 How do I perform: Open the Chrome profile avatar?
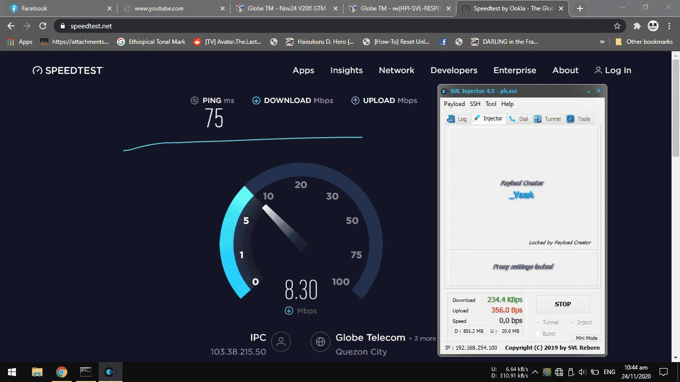653,26
